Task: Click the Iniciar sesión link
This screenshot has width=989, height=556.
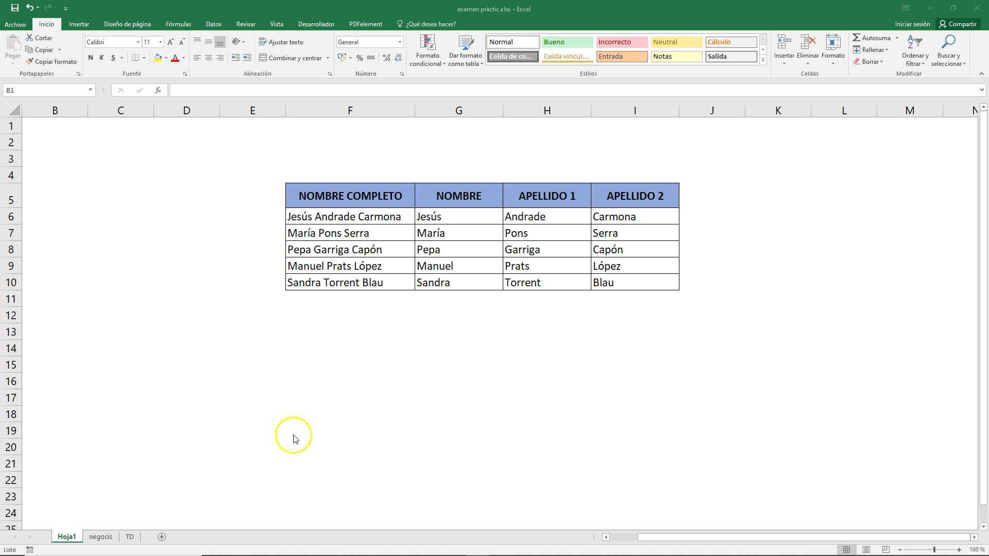Action: pos(912,24)
